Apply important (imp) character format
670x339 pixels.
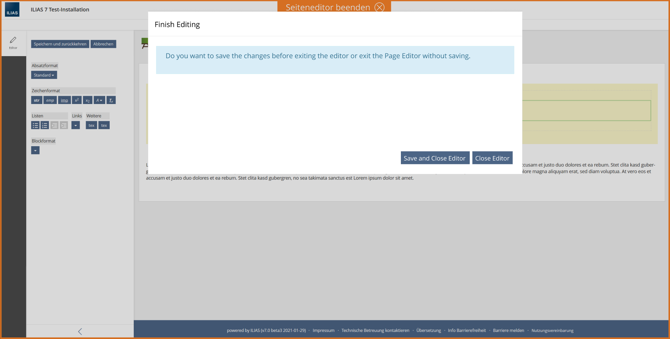click(64, 100)
